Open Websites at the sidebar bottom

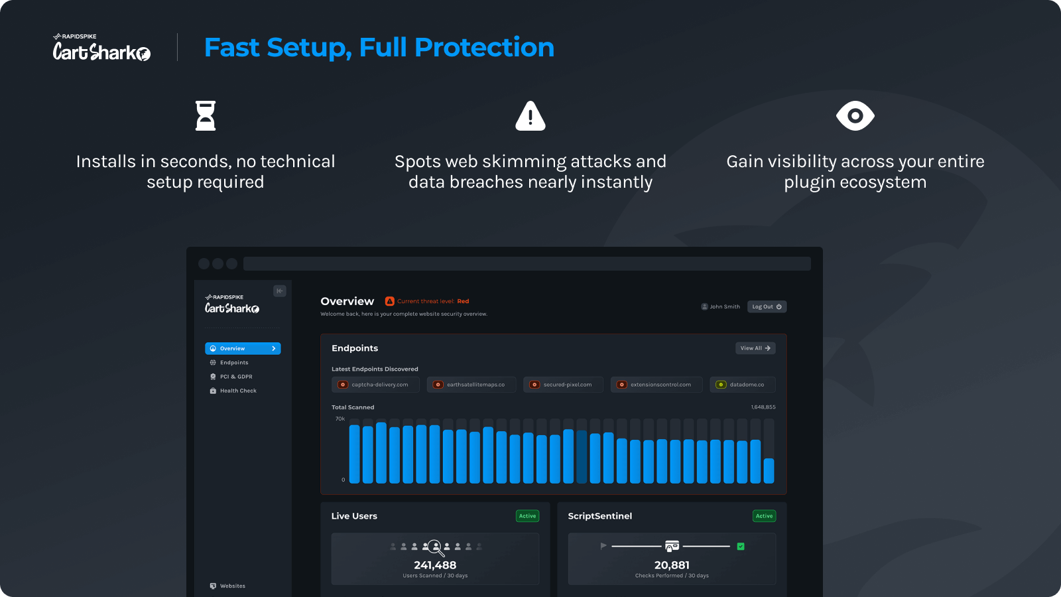click(232, 586)
